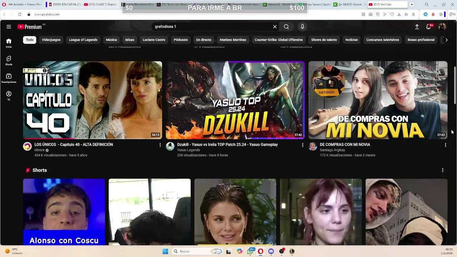Filter results by Videojuegos chip
This screenshot has width=457, height=257.
pos(51,40)
